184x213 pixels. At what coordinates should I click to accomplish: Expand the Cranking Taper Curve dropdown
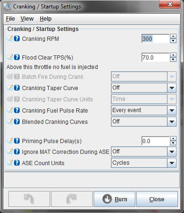pos(172,88)
